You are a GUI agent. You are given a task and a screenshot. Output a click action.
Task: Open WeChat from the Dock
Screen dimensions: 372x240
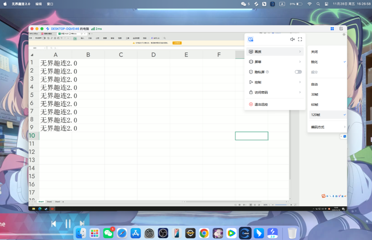tap(108, 233)
